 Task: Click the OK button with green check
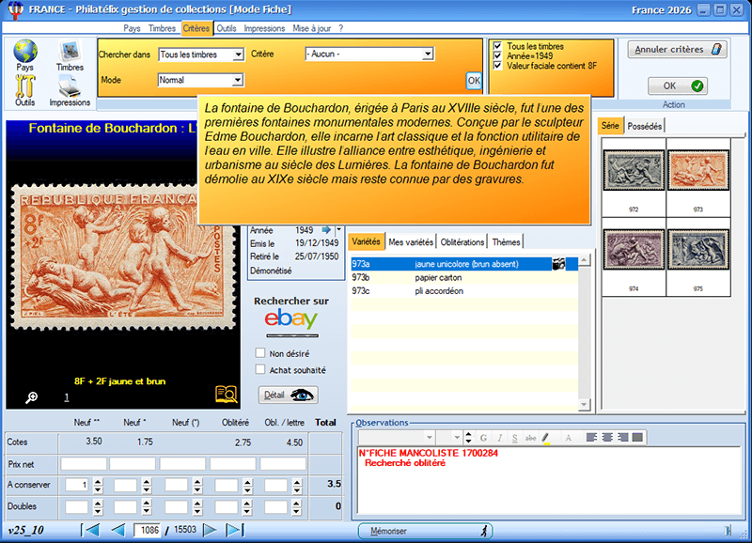pyautogui.click(x=678, y=85)
